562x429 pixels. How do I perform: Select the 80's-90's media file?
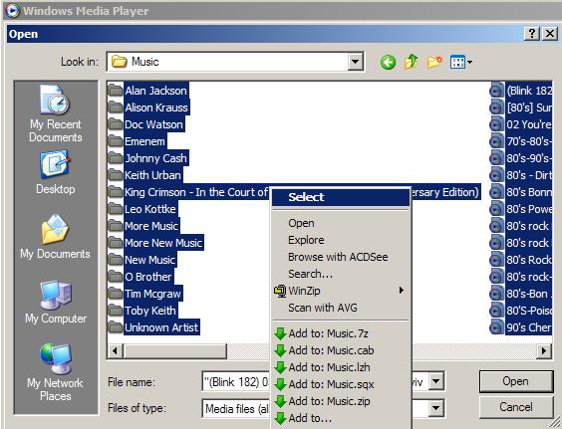coord(521,158)
